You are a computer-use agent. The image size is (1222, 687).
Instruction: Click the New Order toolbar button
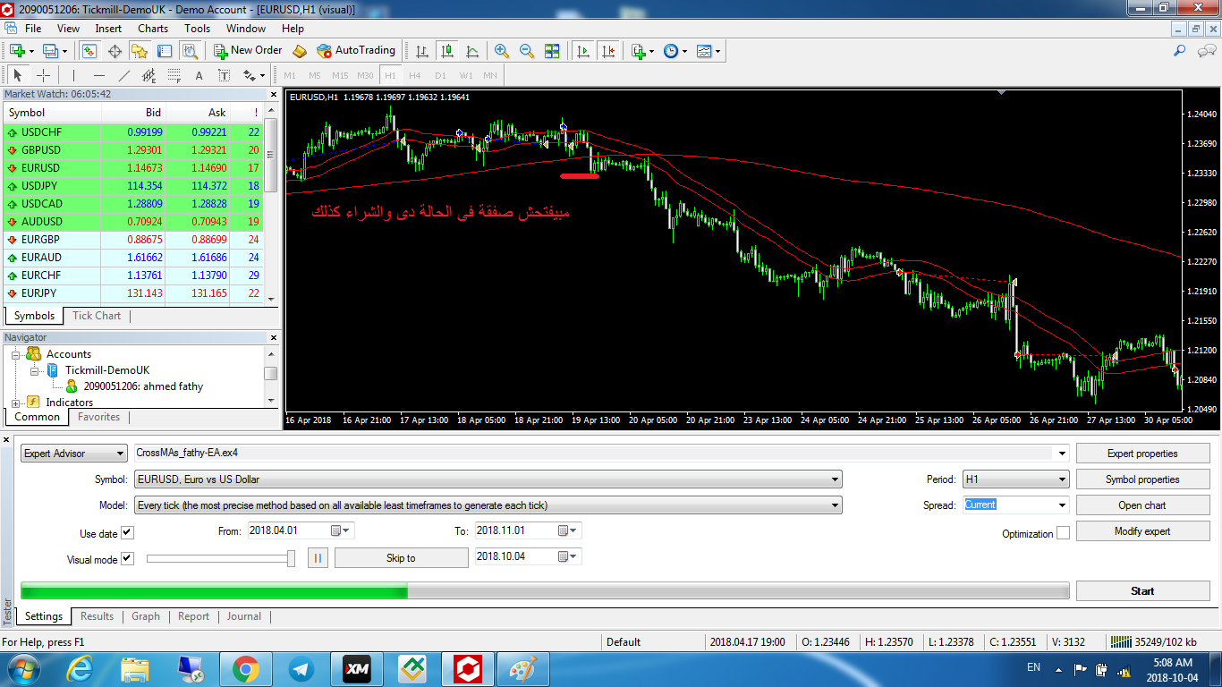tap(248, 51)
